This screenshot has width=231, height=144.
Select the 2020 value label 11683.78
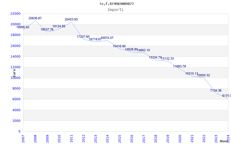click(180, 67)
